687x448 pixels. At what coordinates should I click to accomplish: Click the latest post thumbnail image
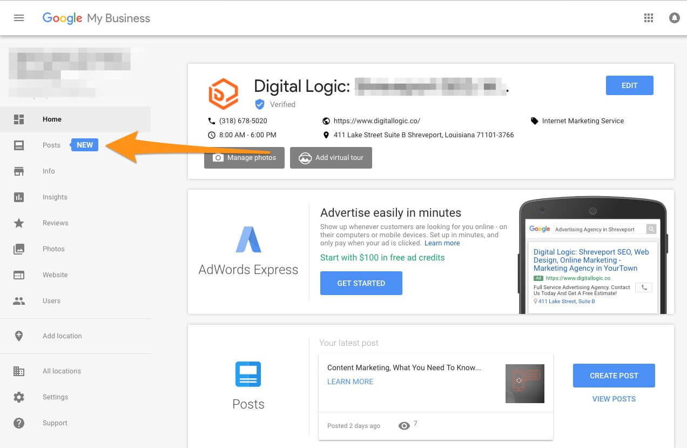525,384
